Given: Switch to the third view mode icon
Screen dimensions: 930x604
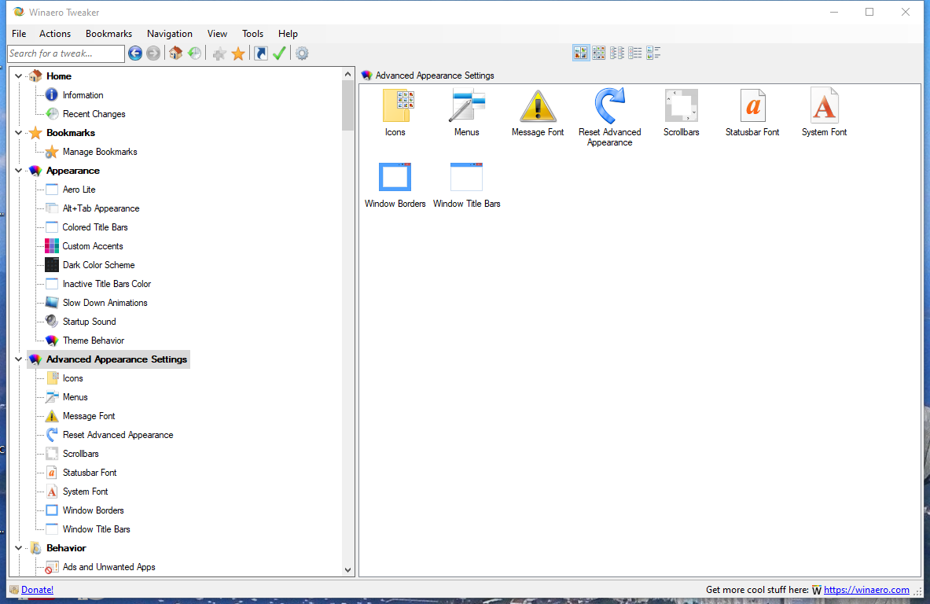Looking at the screenshot, I should (x=617, y=53).
